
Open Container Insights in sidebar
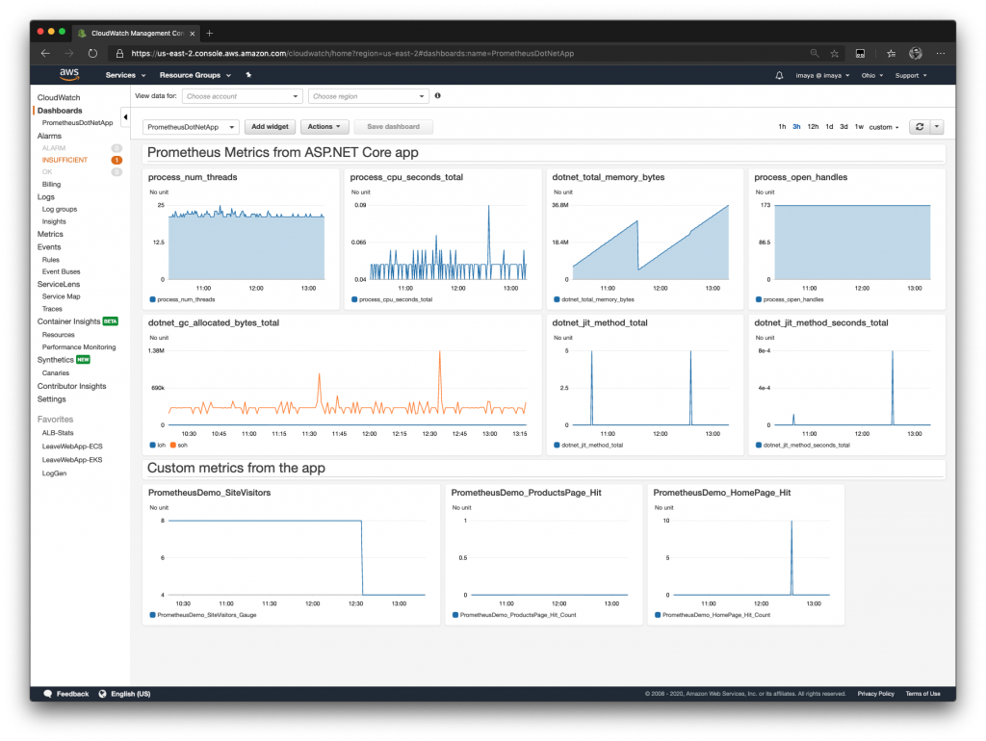tap(68, 321)
